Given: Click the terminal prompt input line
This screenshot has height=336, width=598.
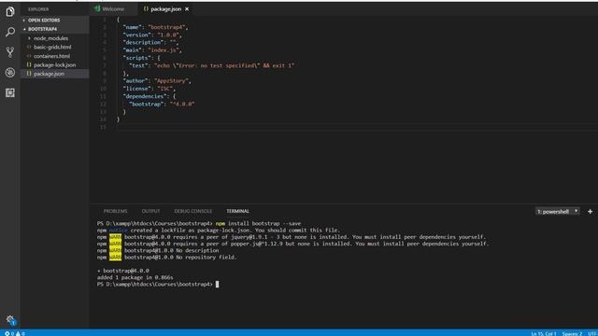Looking at the screenshot, I should pyautogui.click(x=158, y=284).
